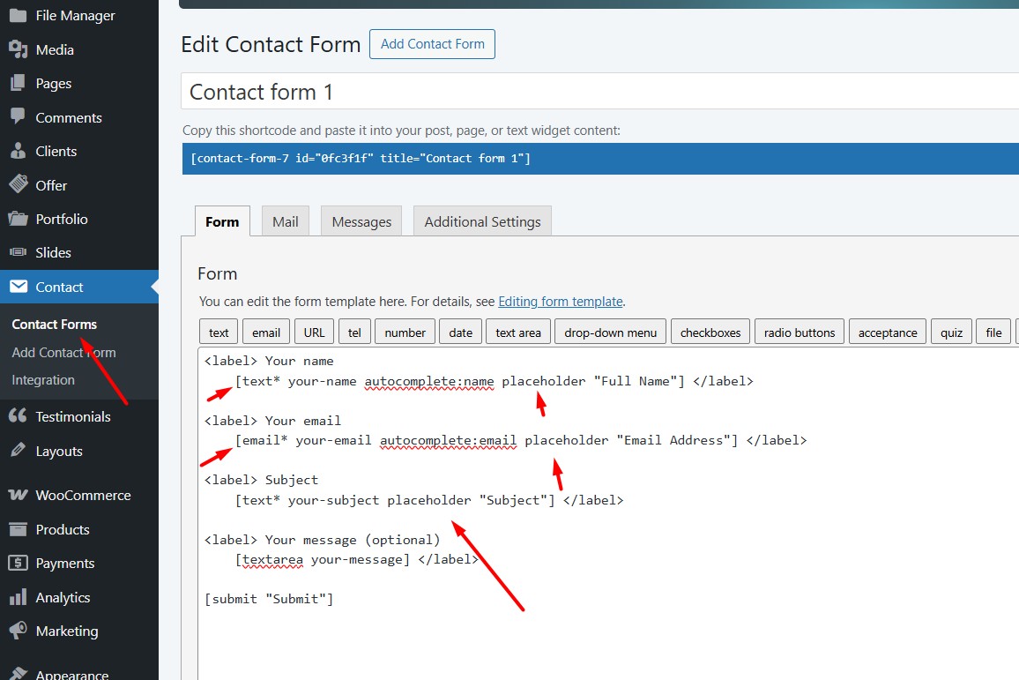The width and height of the screenshot is (1019, 680).
Task: Insert a checkboxes tag
Action: [710, 332]
